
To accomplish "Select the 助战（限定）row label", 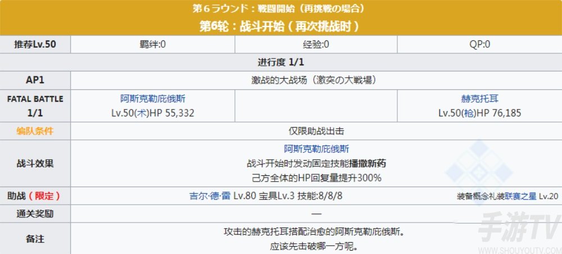I will pyautogui.click(x=34, y=196).
